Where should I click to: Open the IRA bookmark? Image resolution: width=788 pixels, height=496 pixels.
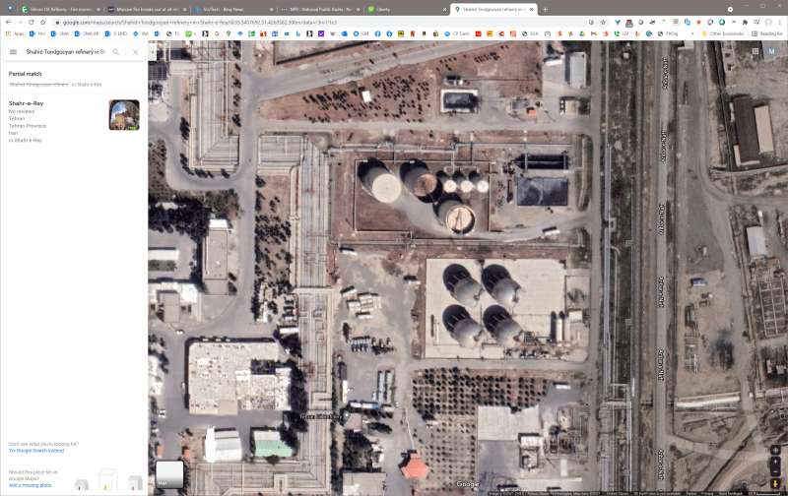pos(140,33)
